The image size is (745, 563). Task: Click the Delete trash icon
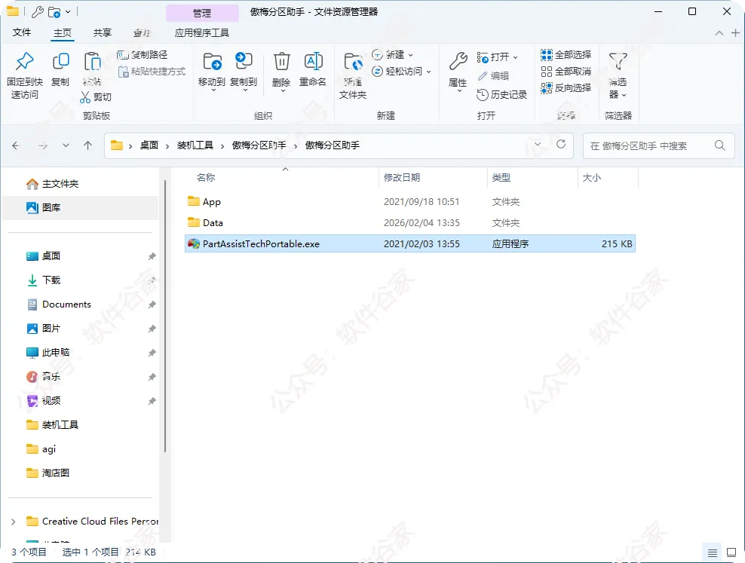click(x=281, y=62)
